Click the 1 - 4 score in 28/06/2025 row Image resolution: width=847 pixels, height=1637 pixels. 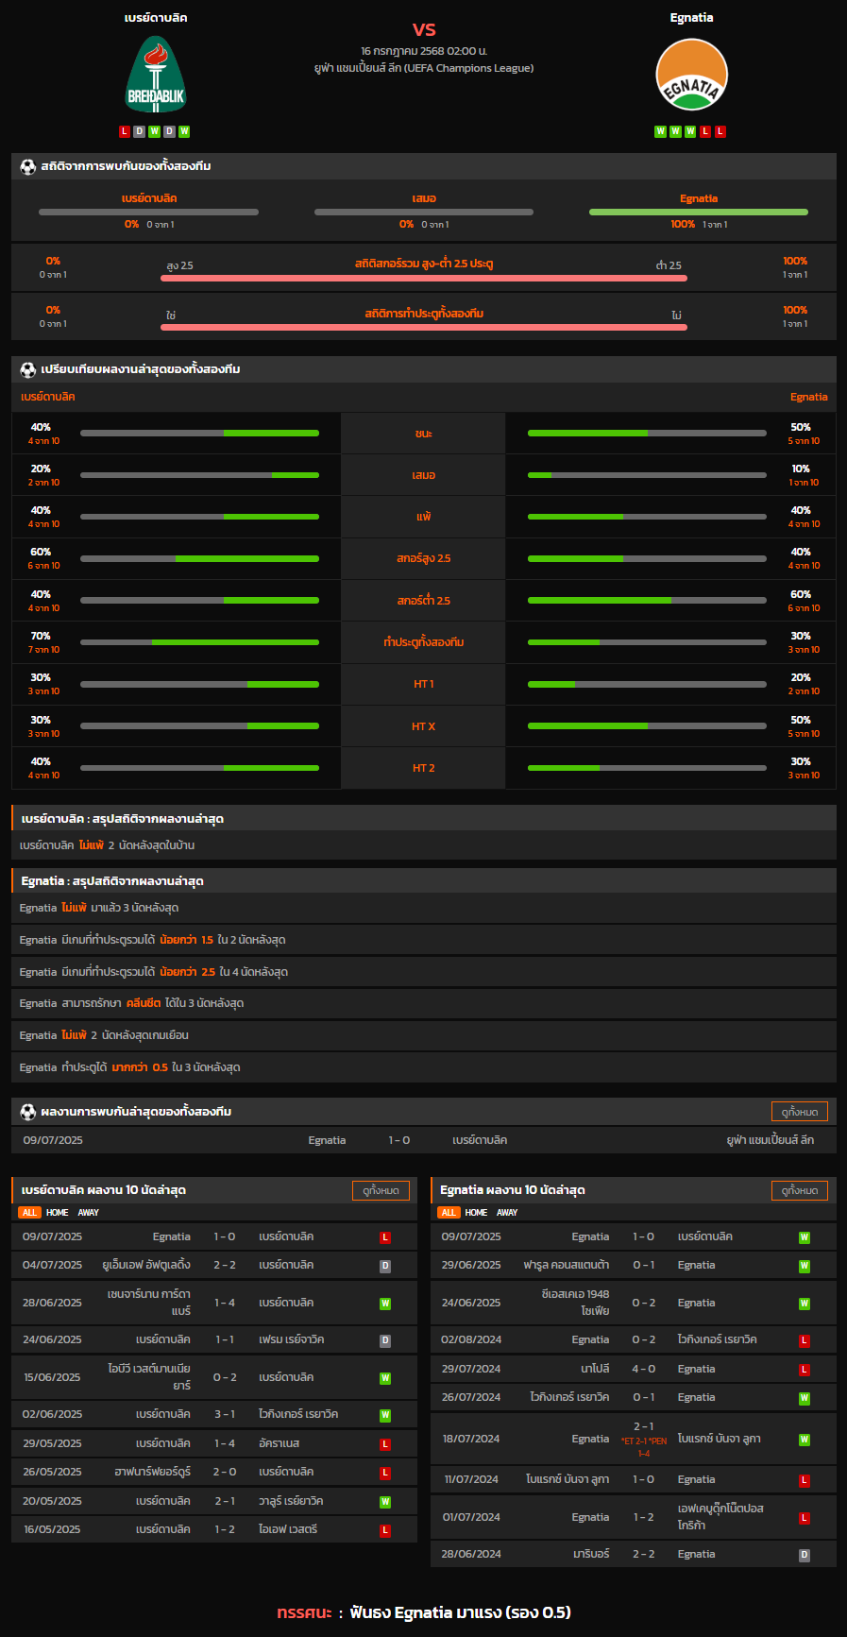[x=225, y=1303]
